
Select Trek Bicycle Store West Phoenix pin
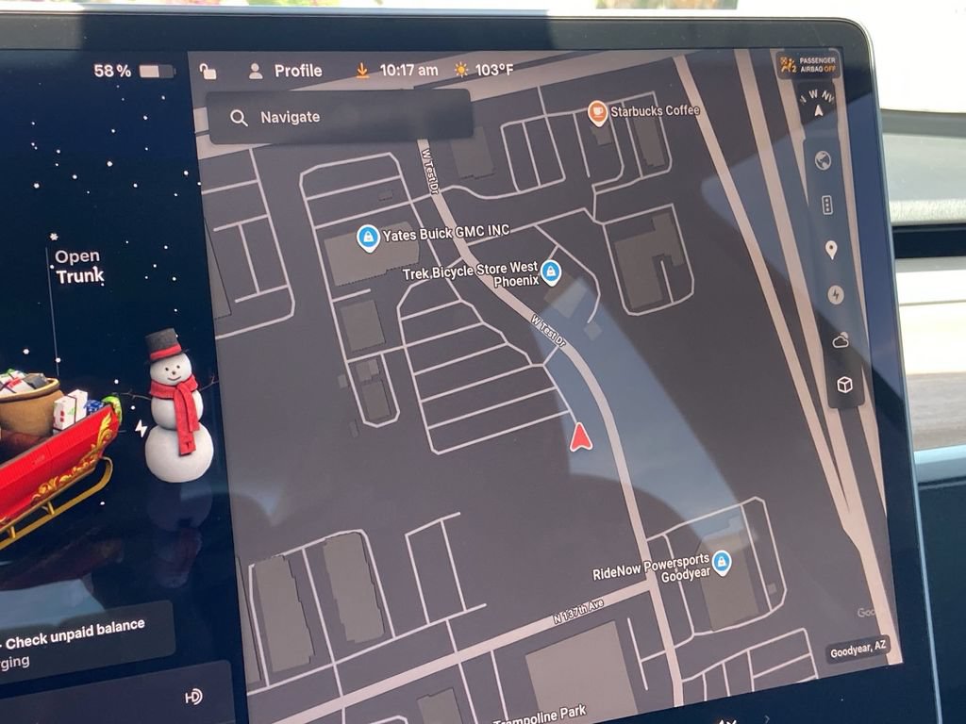click(551, 271)
